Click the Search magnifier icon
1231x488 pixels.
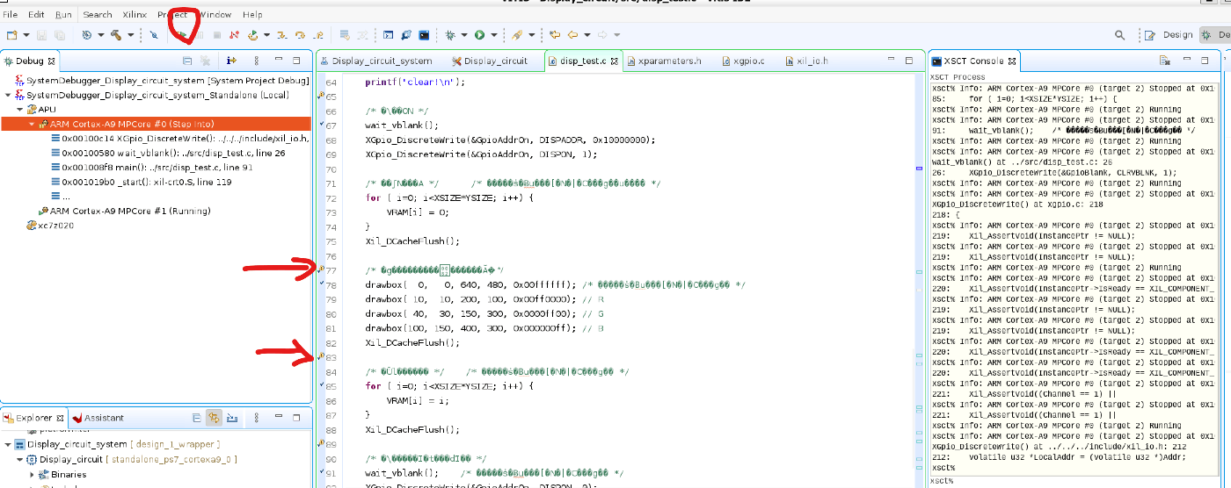coord(1119,35)
